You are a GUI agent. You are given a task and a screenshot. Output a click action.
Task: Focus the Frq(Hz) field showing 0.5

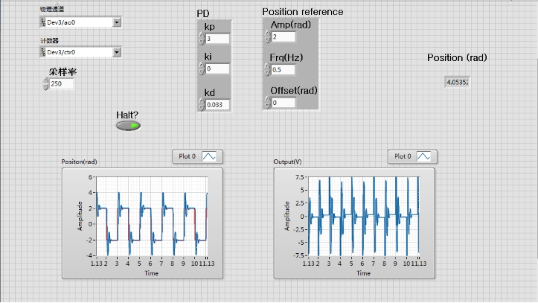[284, 70]
